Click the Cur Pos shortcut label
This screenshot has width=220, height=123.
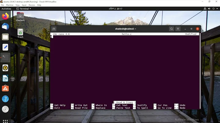click(x=163, y=105)
